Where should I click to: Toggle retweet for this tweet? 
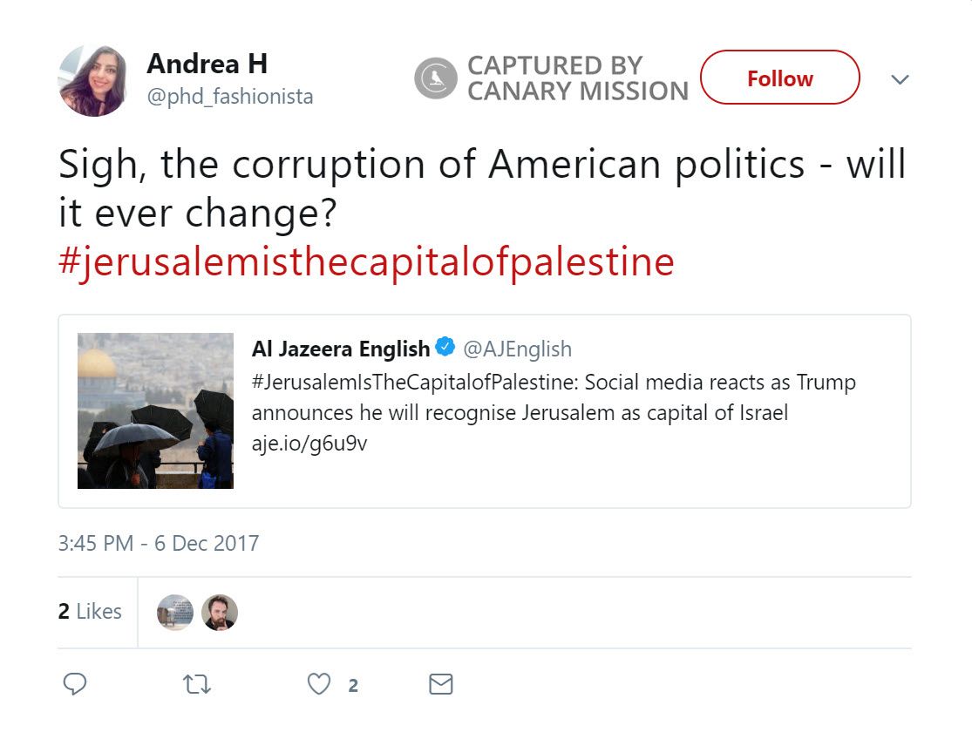tap(197, 685)
